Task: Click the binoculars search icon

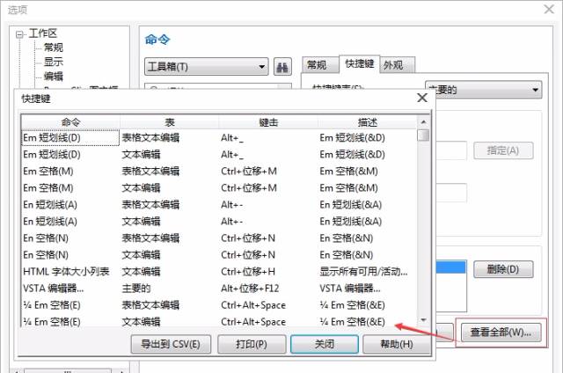Action: 282,67
